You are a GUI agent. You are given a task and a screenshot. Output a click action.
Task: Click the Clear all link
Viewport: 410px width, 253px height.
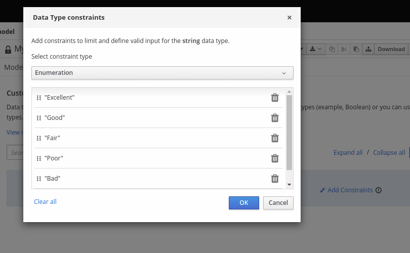(45, 202)
